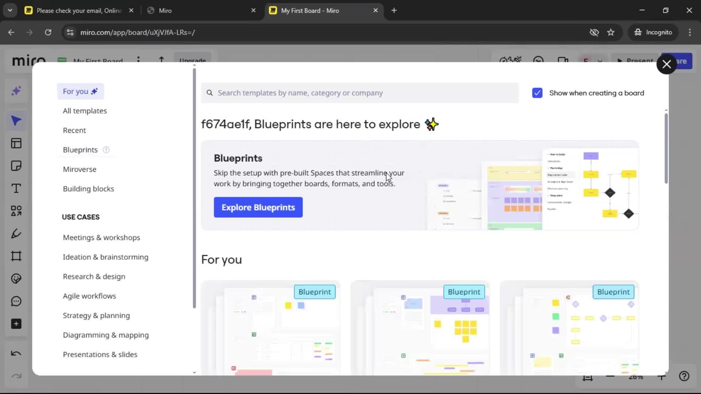The width and height of the screenshot is (701, 394).
Task: Select the frame tool
Action: 16,256
